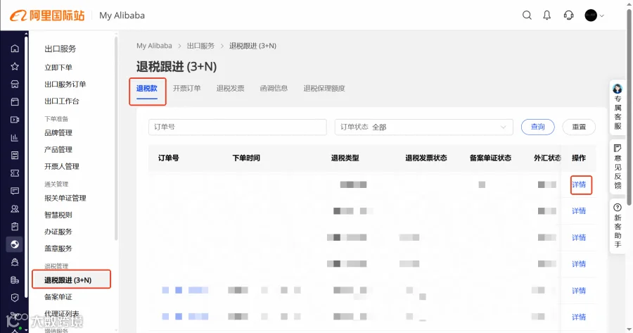Switch to the 退税发票 tab
The height and width of the screenshot is (333, 633).
tap(230, 88)
